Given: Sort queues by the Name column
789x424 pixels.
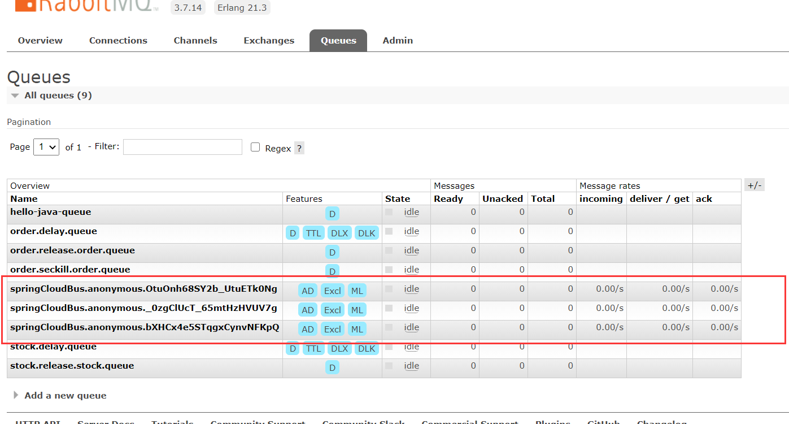Looking at the screenshot, I should (x=24, y=198).
